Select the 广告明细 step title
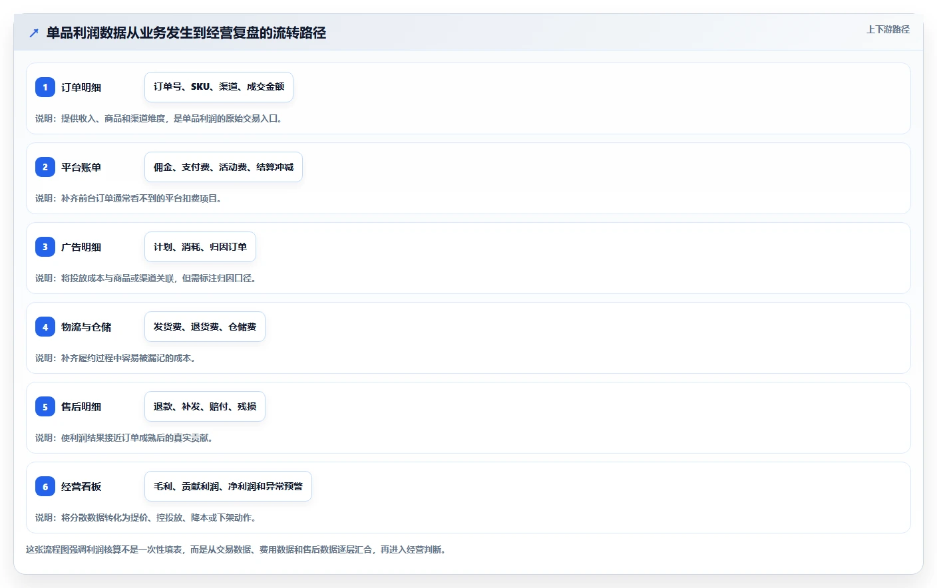 pyautogui.click(x=81, y=247)
